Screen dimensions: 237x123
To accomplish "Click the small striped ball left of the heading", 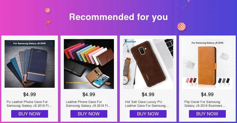I will tap(48, 10).
